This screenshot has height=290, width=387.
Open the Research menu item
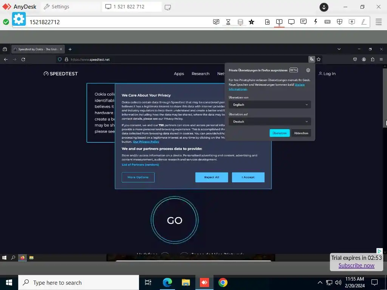point(200,74)
